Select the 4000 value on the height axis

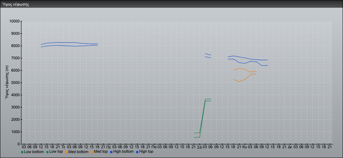(15, 95)
